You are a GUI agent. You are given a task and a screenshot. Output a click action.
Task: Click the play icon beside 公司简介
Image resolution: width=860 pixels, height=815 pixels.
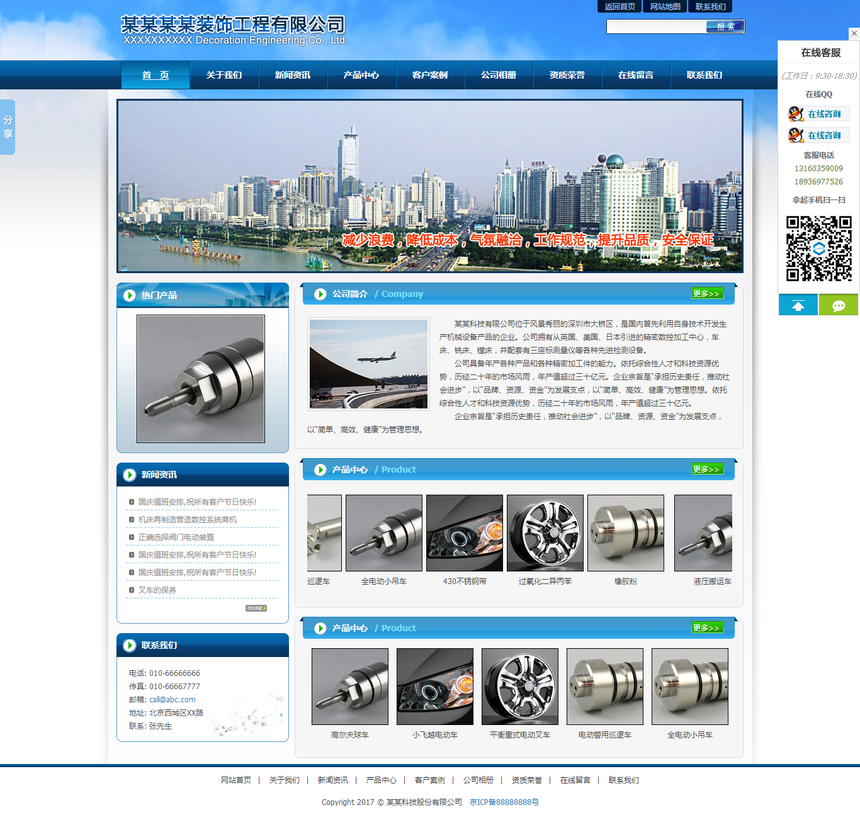pyautogui.click(x=320, y=295)
